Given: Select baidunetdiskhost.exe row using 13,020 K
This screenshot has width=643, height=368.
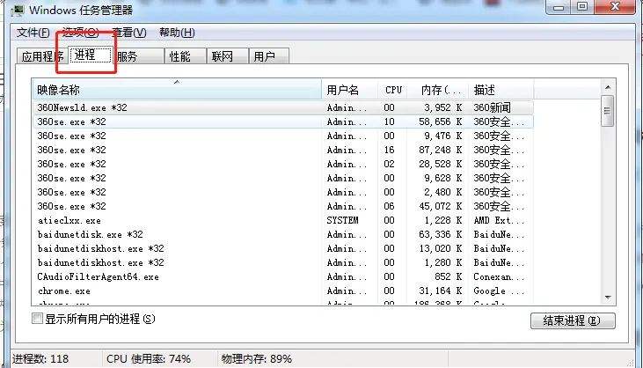Looking at the screenshot, I should point(283,248).
